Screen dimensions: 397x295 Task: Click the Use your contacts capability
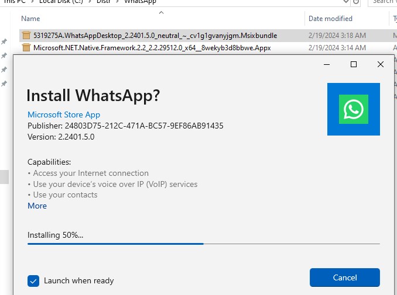[66, 195]
